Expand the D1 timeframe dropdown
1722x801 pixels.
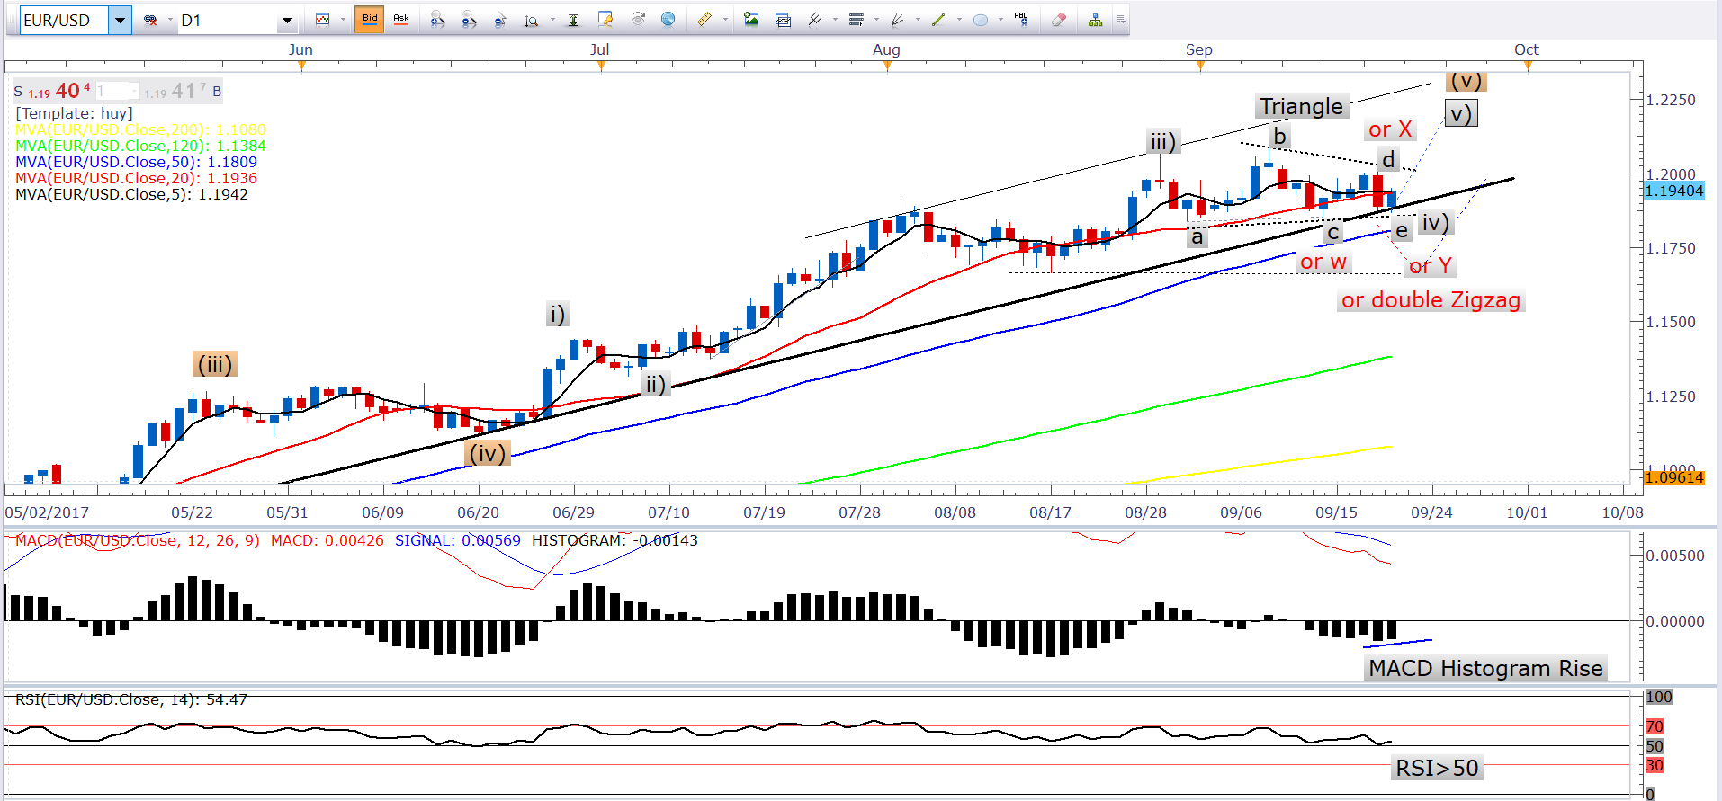click(x=287, y=20)
